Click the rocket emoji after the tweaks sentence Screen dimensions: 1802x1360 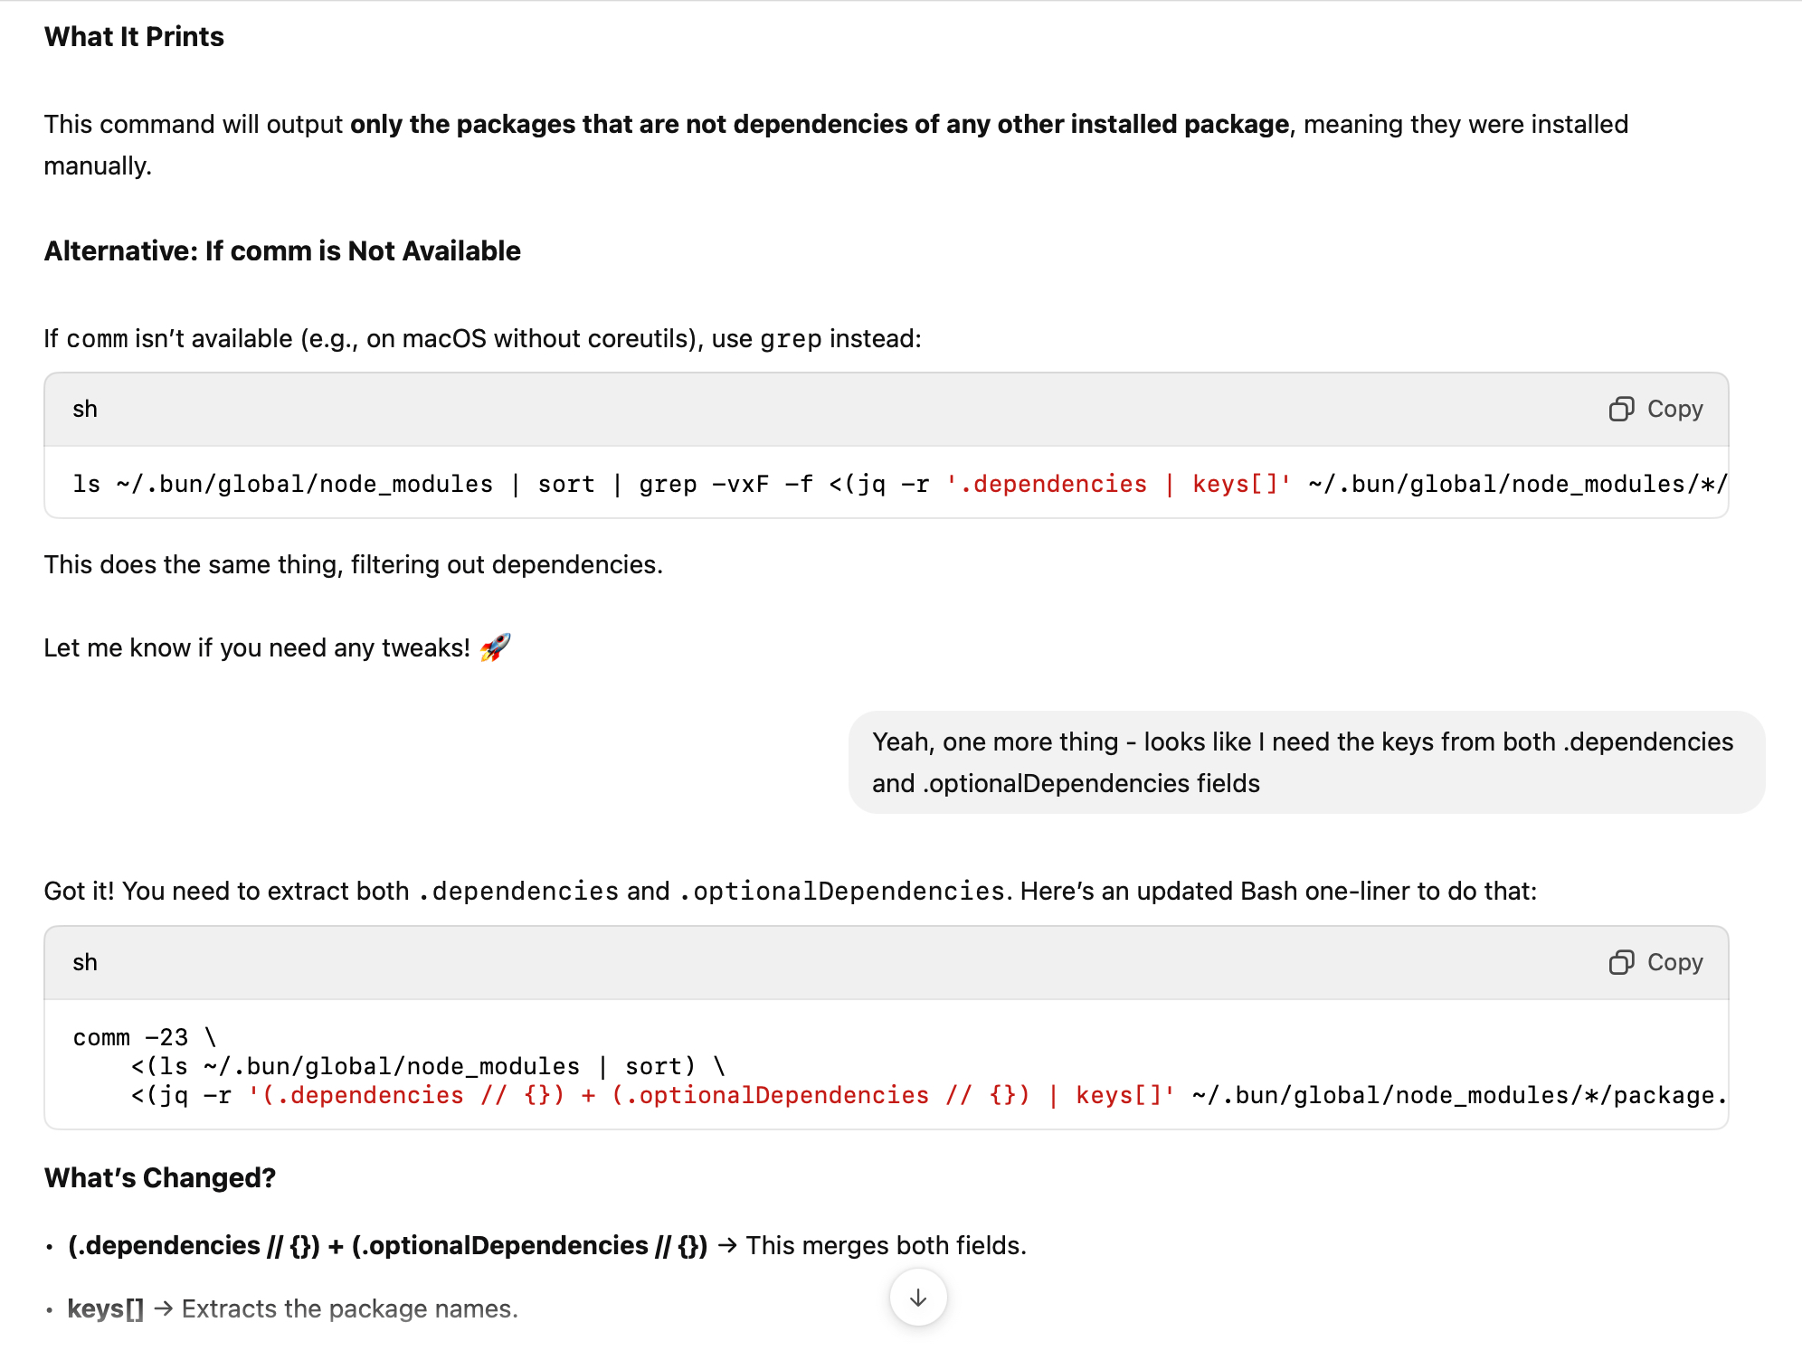click(495, 647)
